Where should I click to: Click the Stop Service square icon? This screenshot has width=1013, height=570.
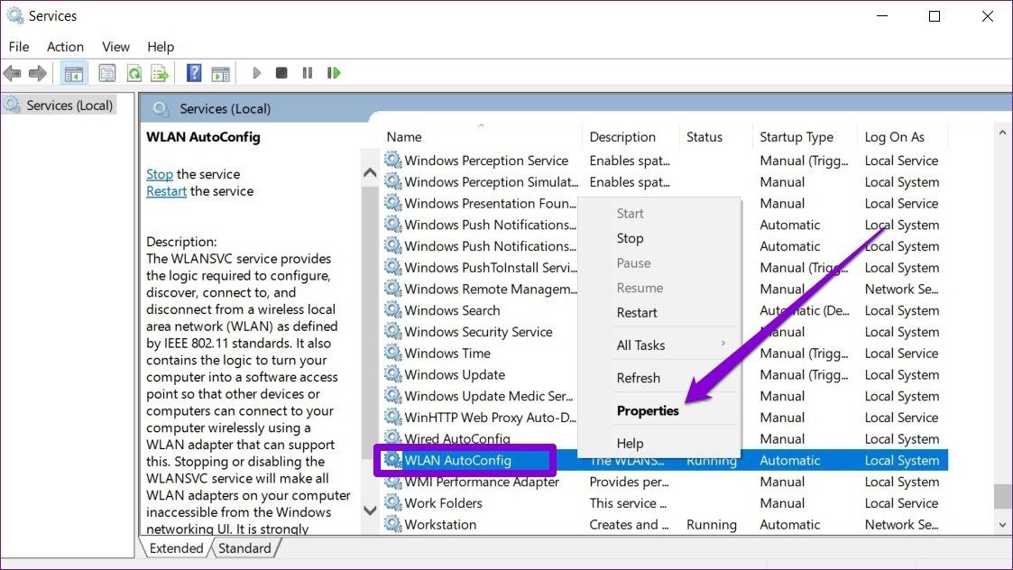pyautogui.click(x=281, y=73)
